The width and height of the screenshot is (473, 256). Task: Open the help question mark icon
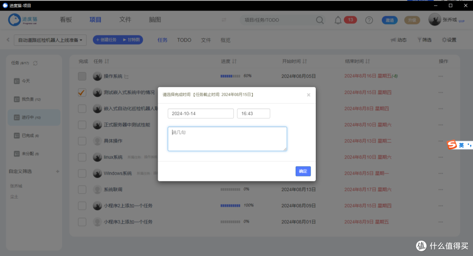369,20
